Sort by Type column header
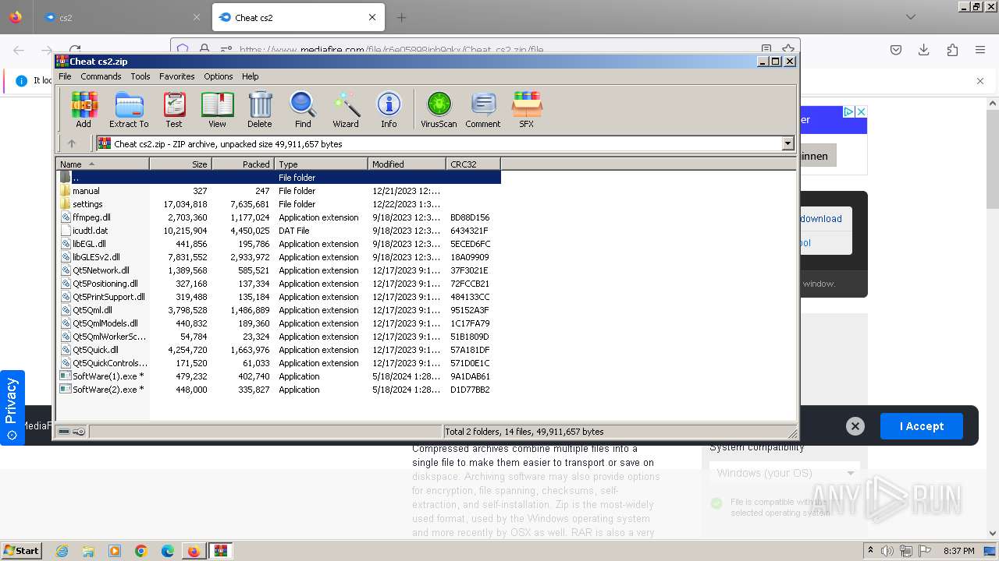The image size is (999, 561). click(x=321, y=164)
